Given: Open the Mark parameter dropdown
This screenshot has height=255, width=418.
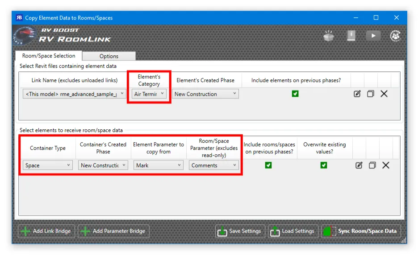Looking at the screenshot, I should coord(159,165).
